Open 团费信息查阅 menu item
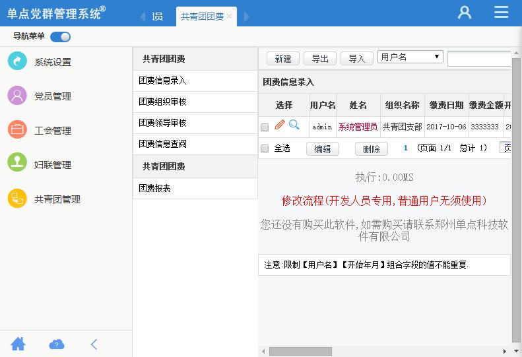Image resolution: width=522 pixels, height=357 pixels. 195,144
